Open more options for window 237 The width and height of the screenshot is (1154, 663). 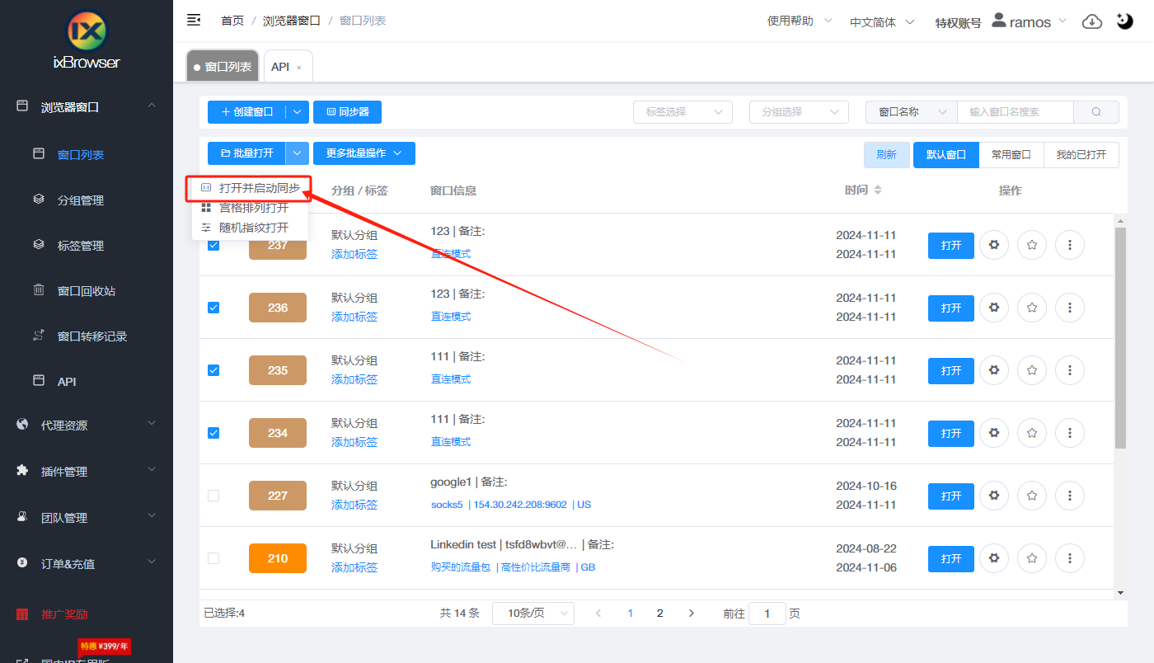1070,245
